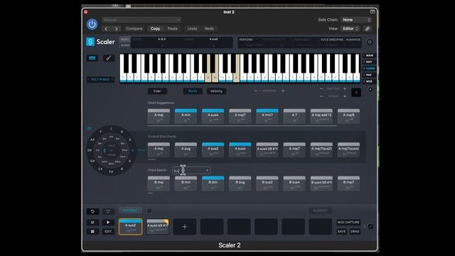Open the PAD tab
This screenshot has width=455, height=256.
click(369, 75)
